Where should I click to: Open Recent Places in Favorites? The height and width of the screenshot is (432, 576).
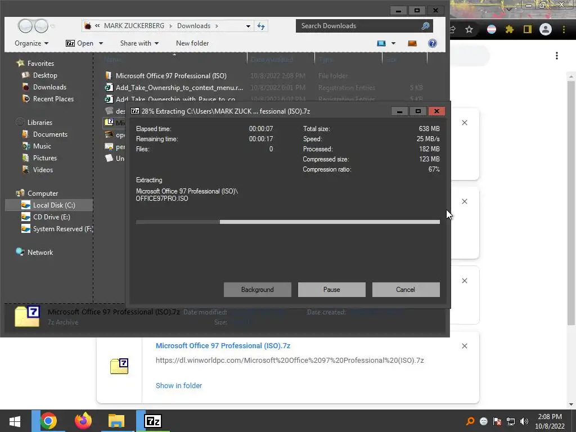point(53,99)
